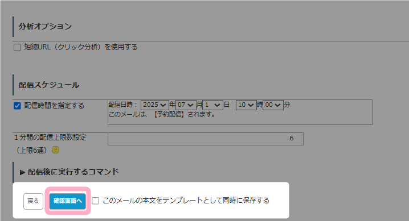
Task: Open the month dropdown showing 07
Action: pos(186,105)
